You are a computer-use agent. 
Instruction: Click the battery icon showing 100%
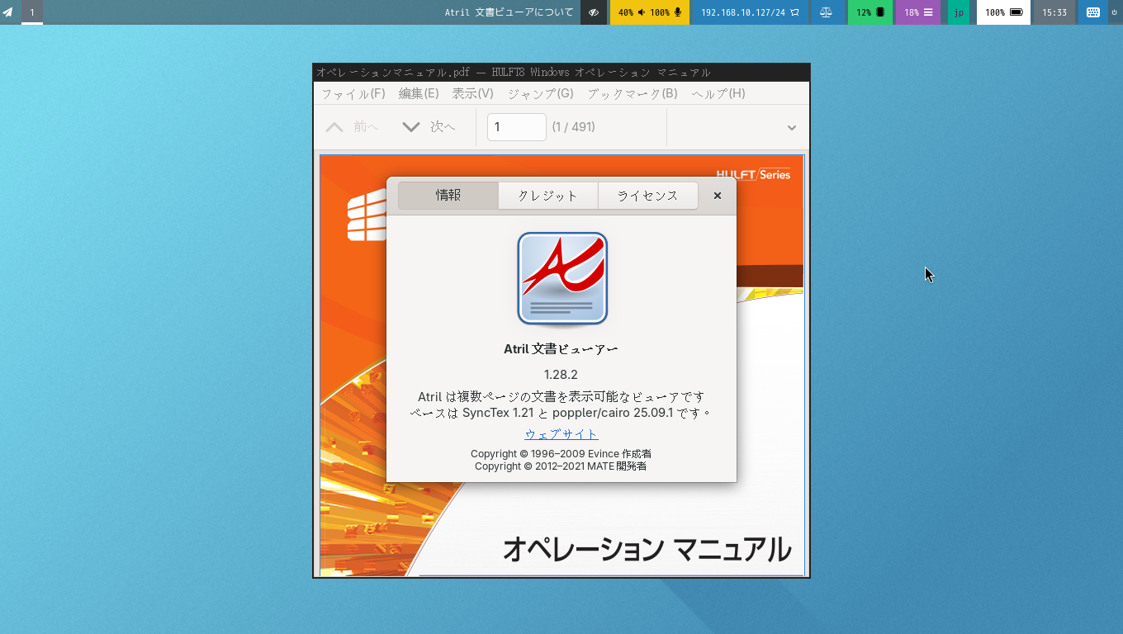(x=1016, y=12)
